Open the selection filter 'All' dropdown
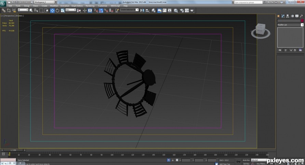 (23, 10)
